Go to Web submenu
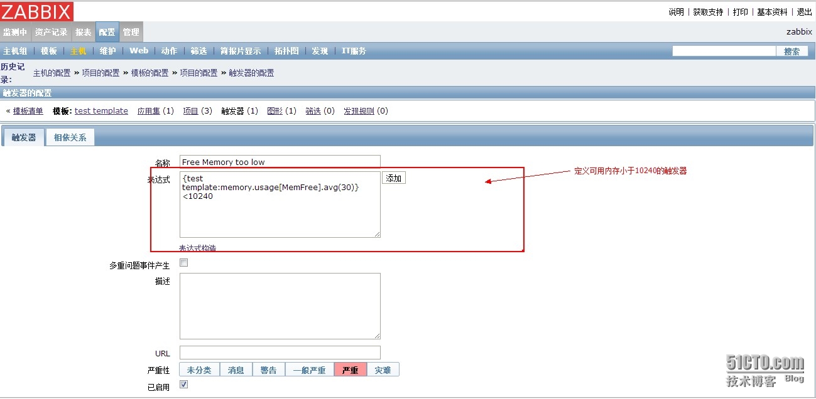Screen dimensions: 816x399 tap(139, 51)
